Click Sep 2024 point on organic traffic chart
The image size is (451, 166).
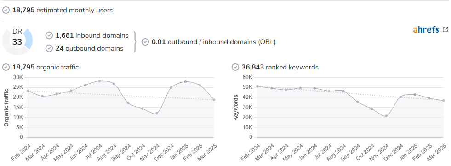click(128, 103)
